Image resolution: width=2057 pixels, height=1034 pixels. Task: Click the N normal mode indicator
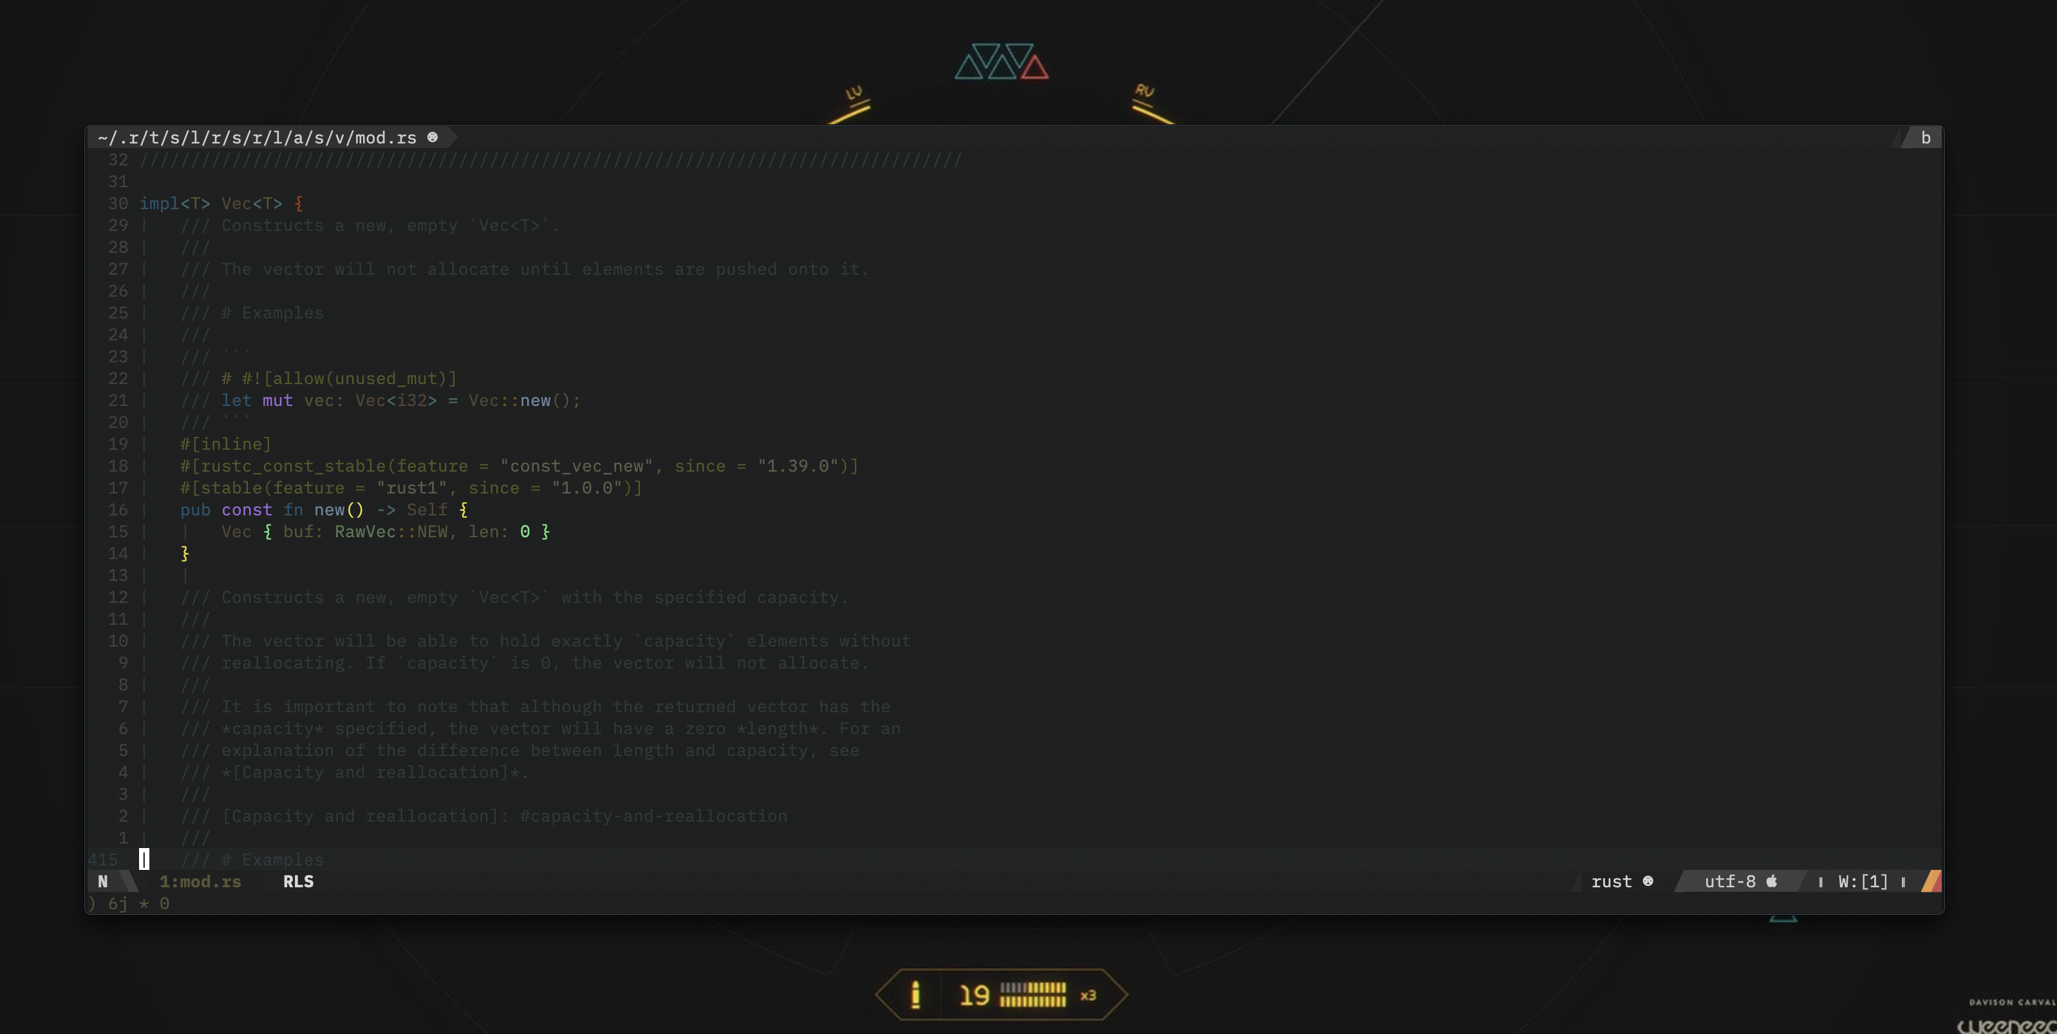(102, 881)
